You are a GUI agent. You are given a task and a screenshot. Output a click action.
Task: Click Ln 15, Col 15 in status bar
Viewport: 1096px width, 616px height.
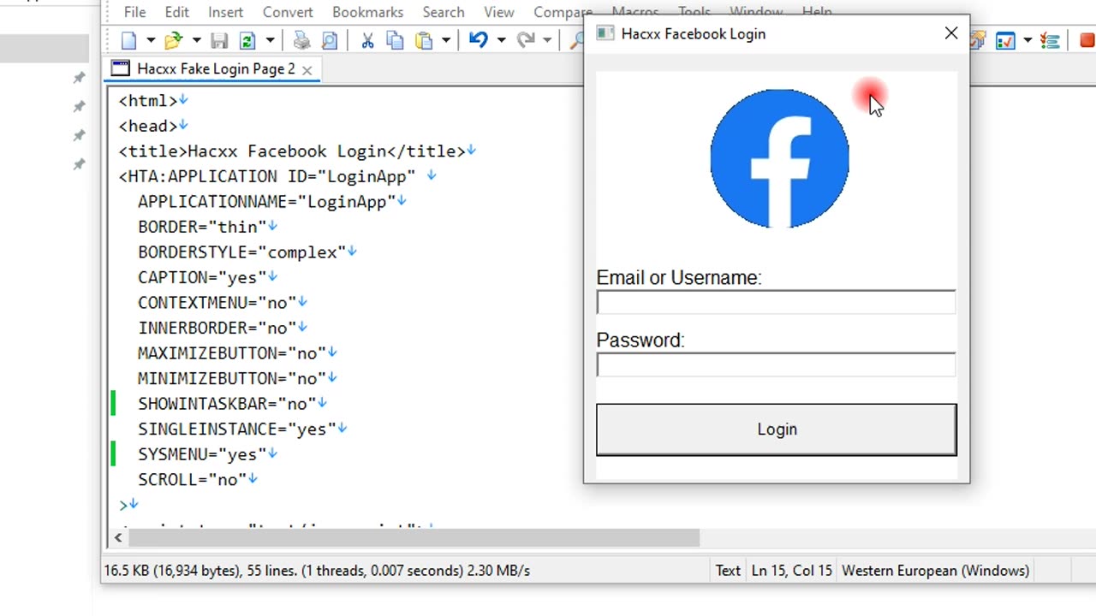coord(791,571)
